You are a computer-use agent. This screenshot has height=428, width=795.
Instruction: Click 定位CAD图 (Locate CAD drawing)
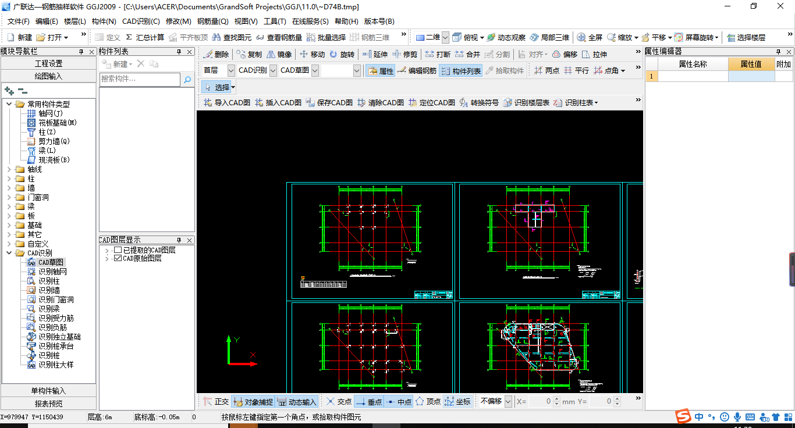(431, 102)
